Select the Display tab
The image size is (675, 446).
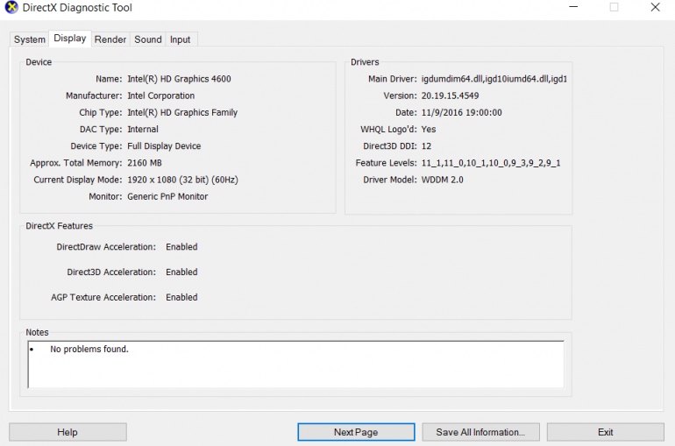click(x=70, y=39)
